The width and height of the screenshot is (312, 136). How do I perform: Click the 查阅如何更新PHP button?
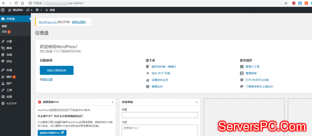[x=52, y=133]
